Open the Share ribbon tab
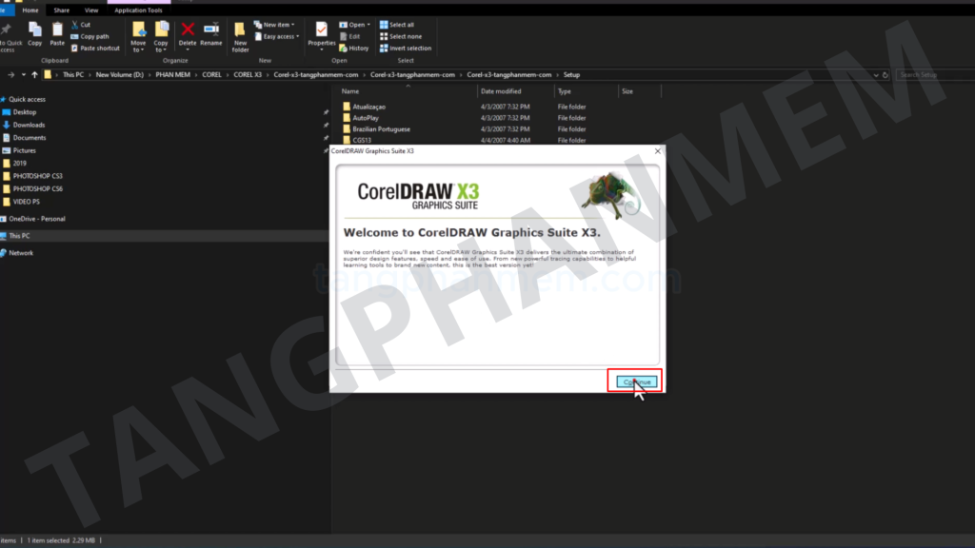This screenshot has width=975, height=548. (x=62, y=10)
